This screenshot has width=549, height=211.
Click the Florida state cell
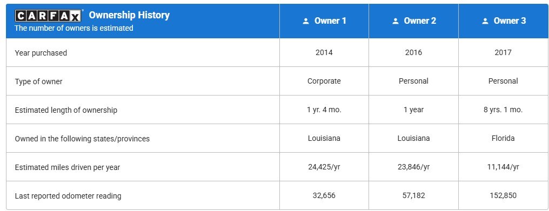[503, 138]
